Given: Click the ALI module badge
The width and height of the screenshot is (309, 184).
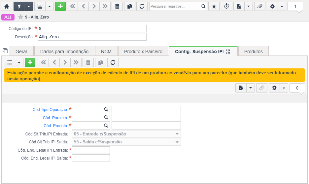Looking at the screenshot, I should click(8, 17).
